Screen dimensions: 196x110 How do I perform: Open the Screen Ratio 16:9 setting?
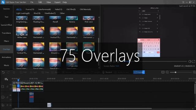click(x=111, y=66)
